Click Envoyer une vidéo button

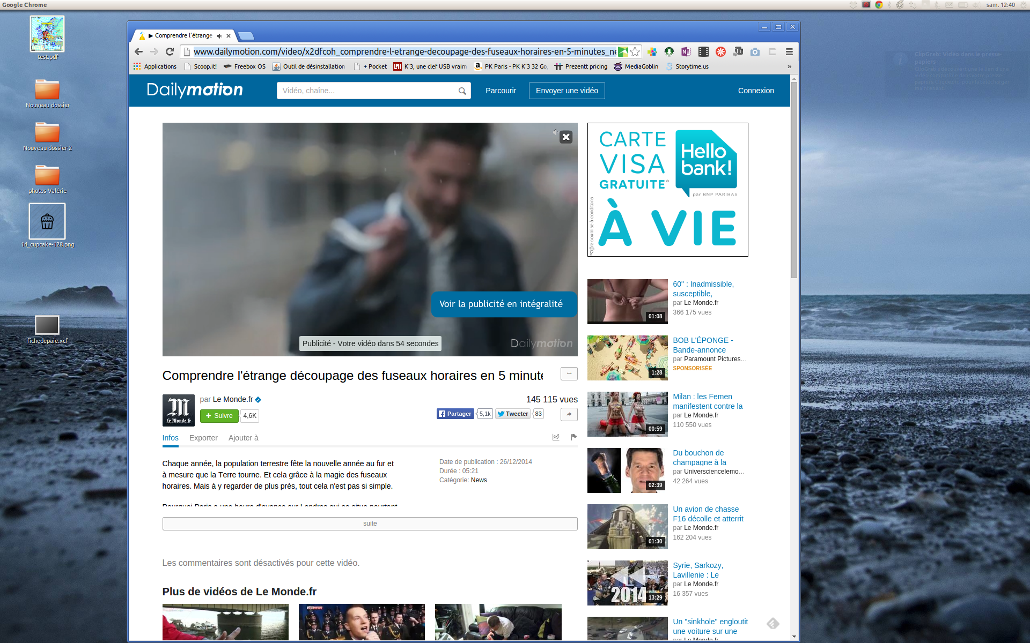[567, 91]
